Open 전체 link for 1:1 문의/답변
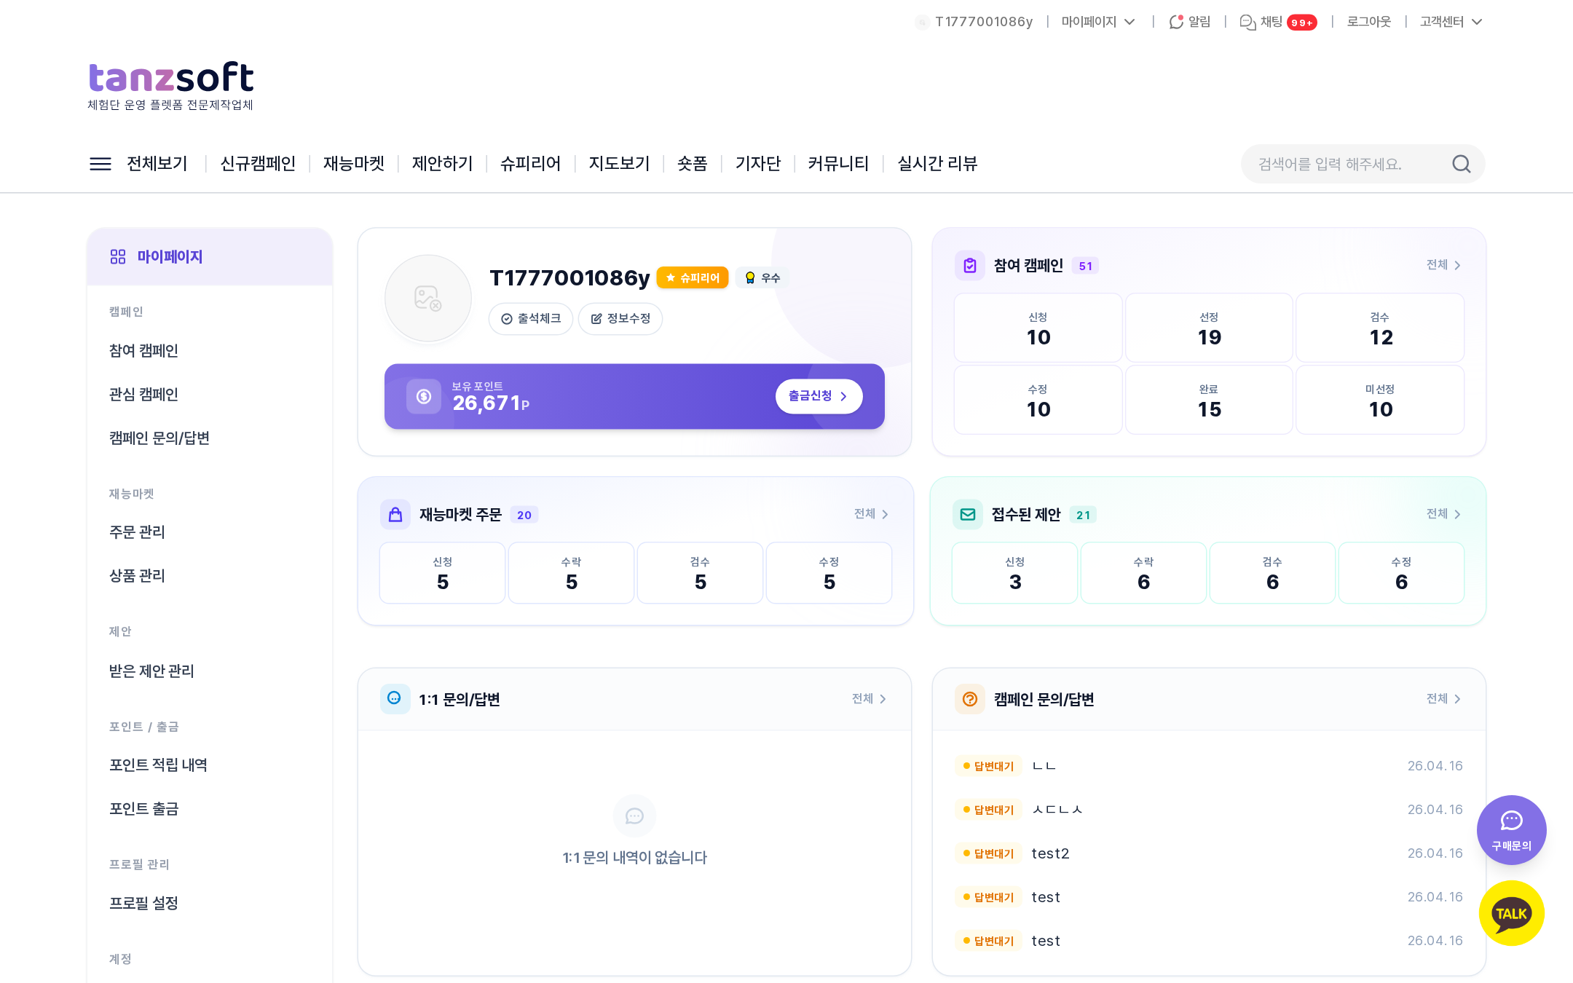1573x983 pixels. click(869, 699)
